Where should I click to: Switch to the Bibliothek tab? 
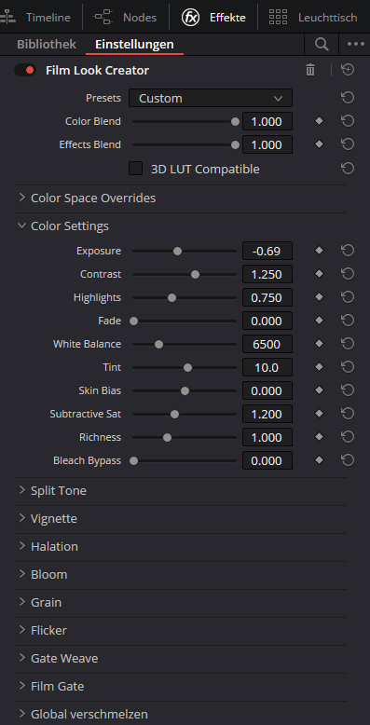pos(47,45)
